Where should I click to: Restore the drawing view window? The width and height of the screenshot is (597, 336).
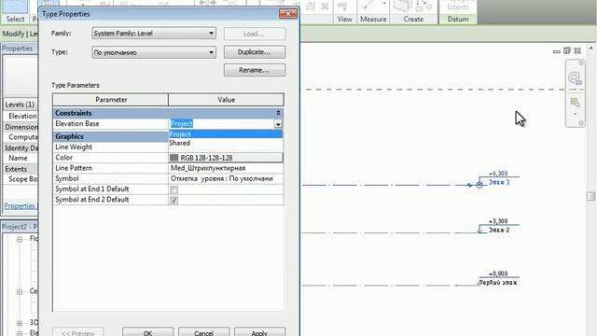[567, 50]
